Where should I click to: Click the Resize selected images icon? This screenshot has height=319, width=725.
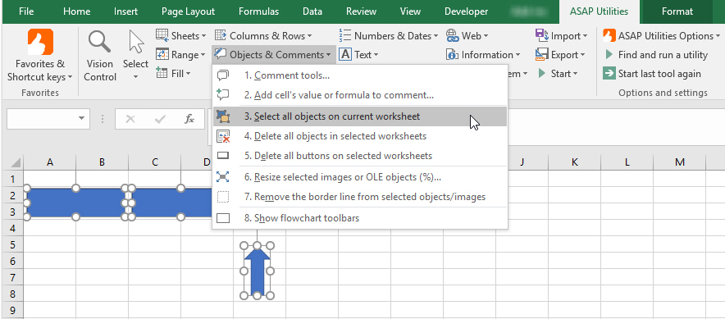point(223,177)
